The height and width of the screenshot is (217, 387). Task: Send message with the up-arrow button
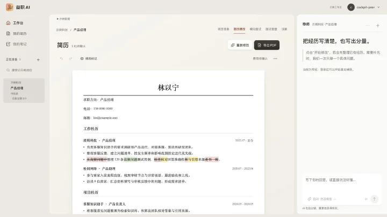pyautogui.click(x=374, y=199)
